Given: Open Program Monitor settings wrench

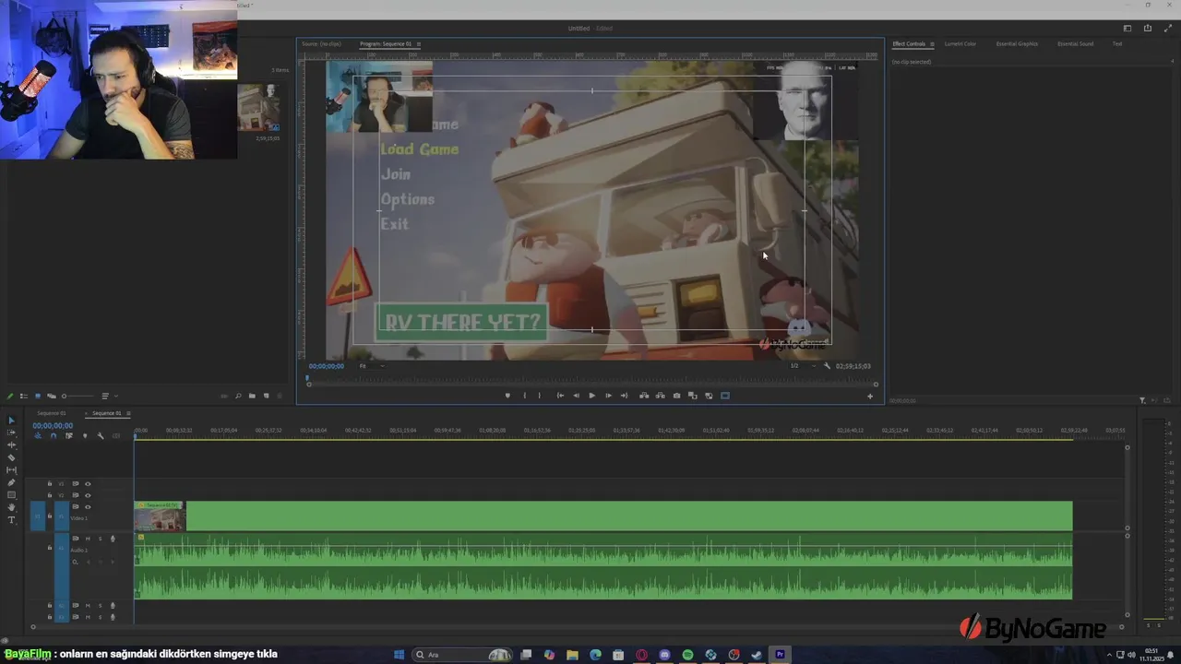Looking at the screenshot, I should coord(827,366).
